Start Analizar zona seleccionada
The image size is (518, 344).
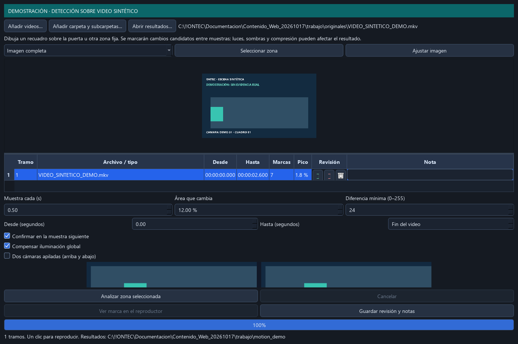coord(131,296)
